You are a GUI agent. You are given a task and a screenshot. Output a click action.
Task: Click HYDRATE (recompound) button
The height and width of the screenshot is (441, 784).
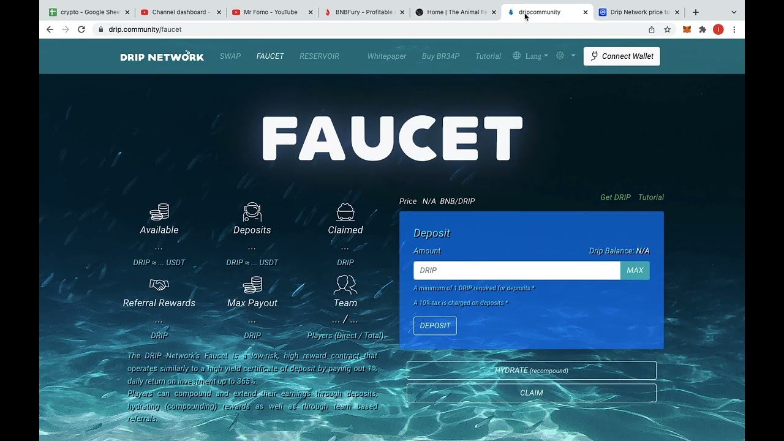click(x=532, y=371)
